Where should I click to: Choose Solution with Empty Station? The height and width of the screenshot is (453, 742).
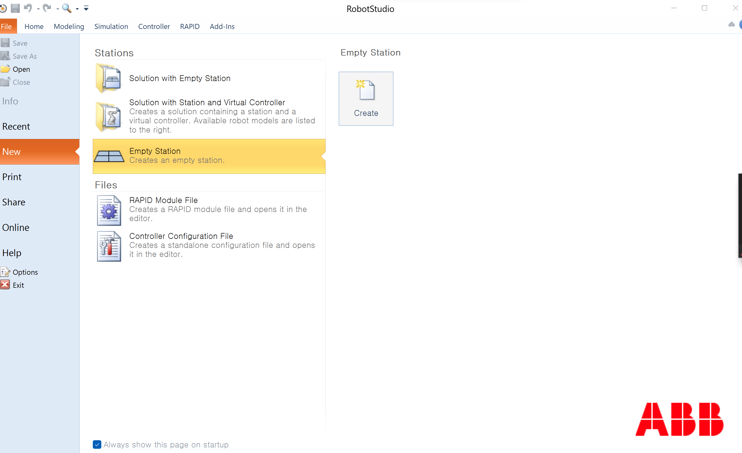pos(209,78)
